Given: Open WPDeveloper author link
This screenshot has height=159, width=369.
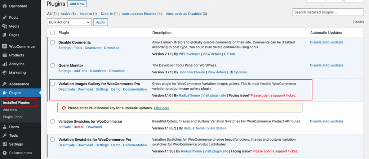Looking at the screenshot, I should 189,54.
